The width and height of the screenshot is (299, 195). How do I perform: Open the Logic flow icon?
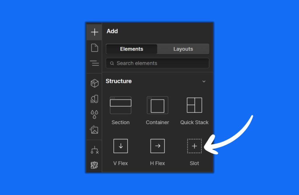click(x=94, y=150)
